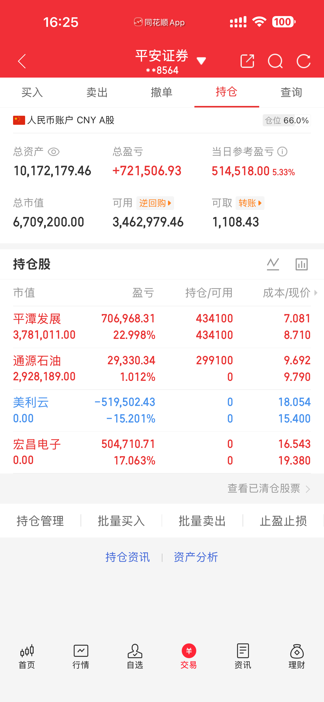
Task: Tap 批量买入 button
Action: click(121, 521)
